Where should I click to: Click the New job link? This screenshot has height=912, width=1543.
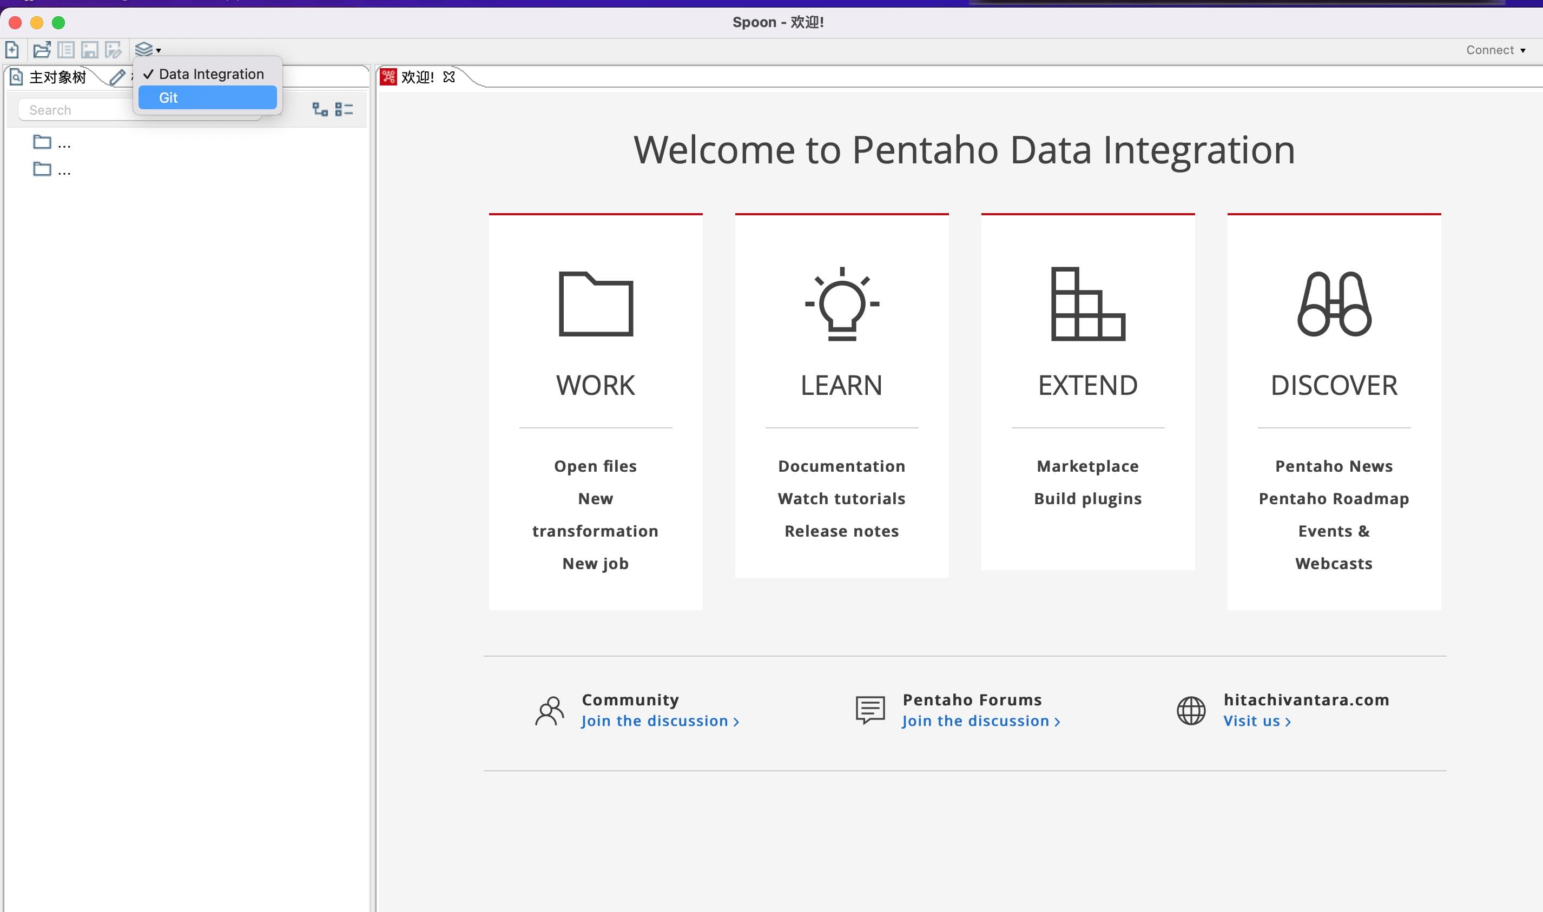596,563
